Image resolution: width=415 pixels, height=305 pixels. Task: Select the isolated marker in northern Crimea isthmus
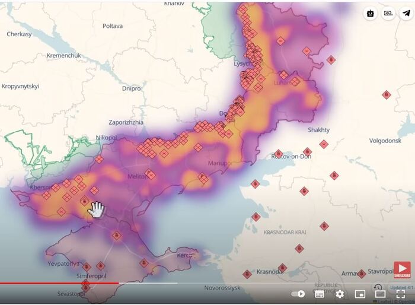(116, 236)
